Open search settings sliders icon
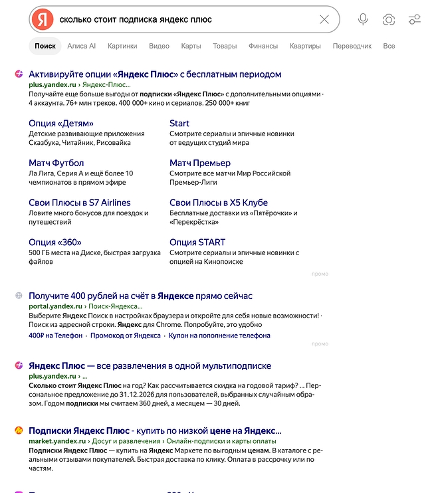Screen dimensions: 432x493 (x=415, y=19)
